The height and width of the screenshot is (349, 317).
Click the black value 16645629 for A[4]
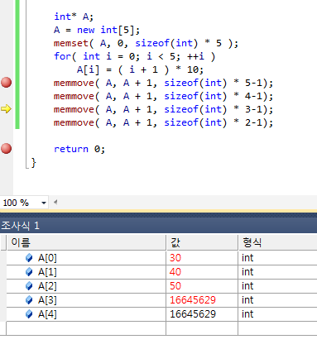click(x=193, y=314)
